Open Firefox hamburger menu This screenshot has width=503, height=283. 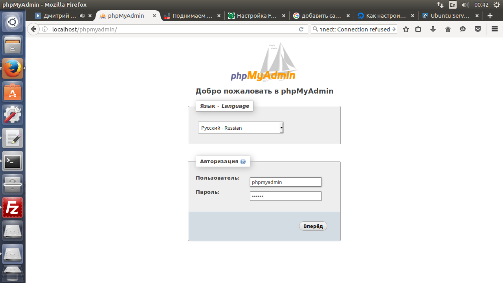click(x=494, y=29)
